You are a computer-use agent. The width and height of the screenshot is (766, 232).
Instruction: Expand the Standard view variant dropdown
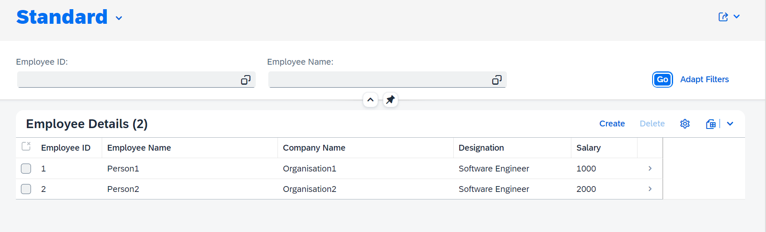tap(119, 18)
